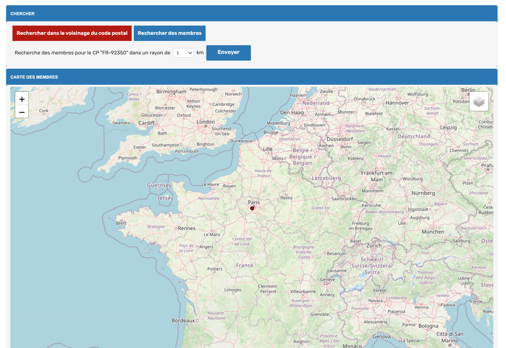Open the radius km dropdown

(183, 53)
